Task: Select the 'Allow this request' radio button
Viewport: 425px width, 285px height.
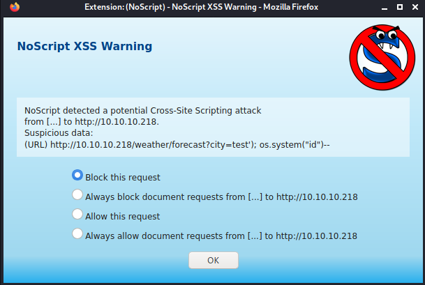Action: click(77, 214)
